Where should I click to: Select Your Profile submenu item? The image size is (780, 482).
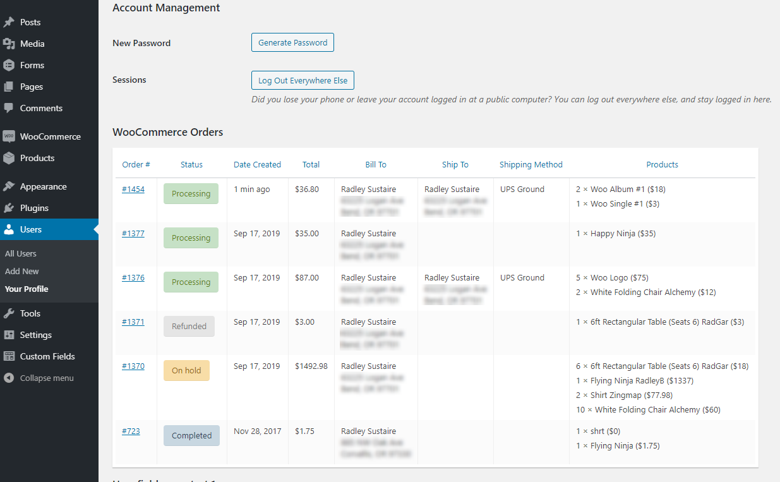coord(27,289)
